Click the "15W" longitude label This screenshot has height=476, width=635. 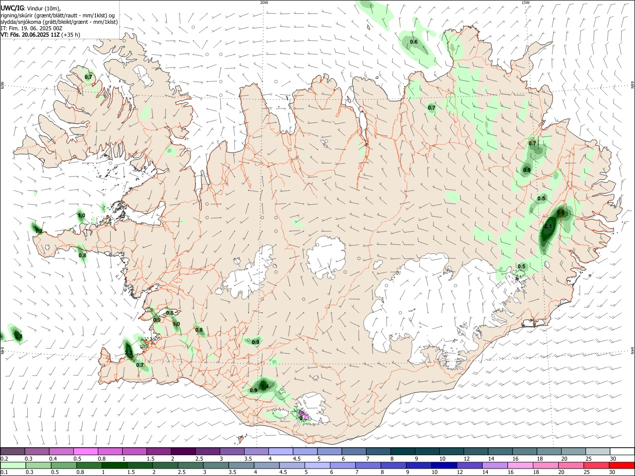[525, 2]
